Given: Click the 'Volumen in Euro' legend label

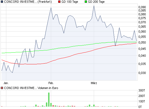Looking at the screenshot, I should point(48,88).
